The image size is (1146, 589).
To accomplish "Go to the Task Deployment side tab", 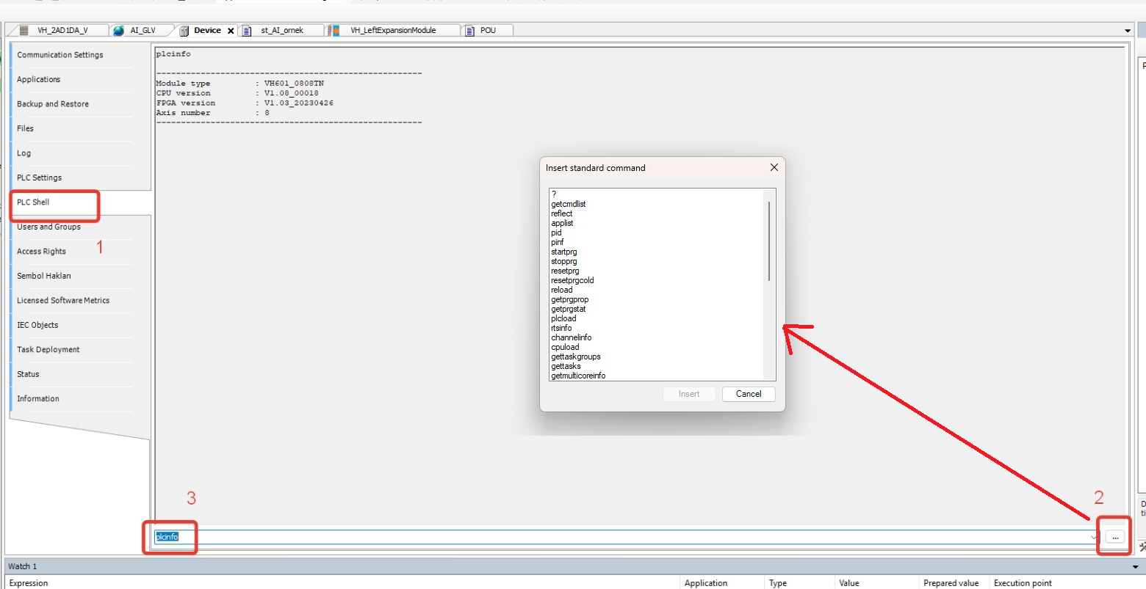I will pyautogui.click(x=48, y=350).
